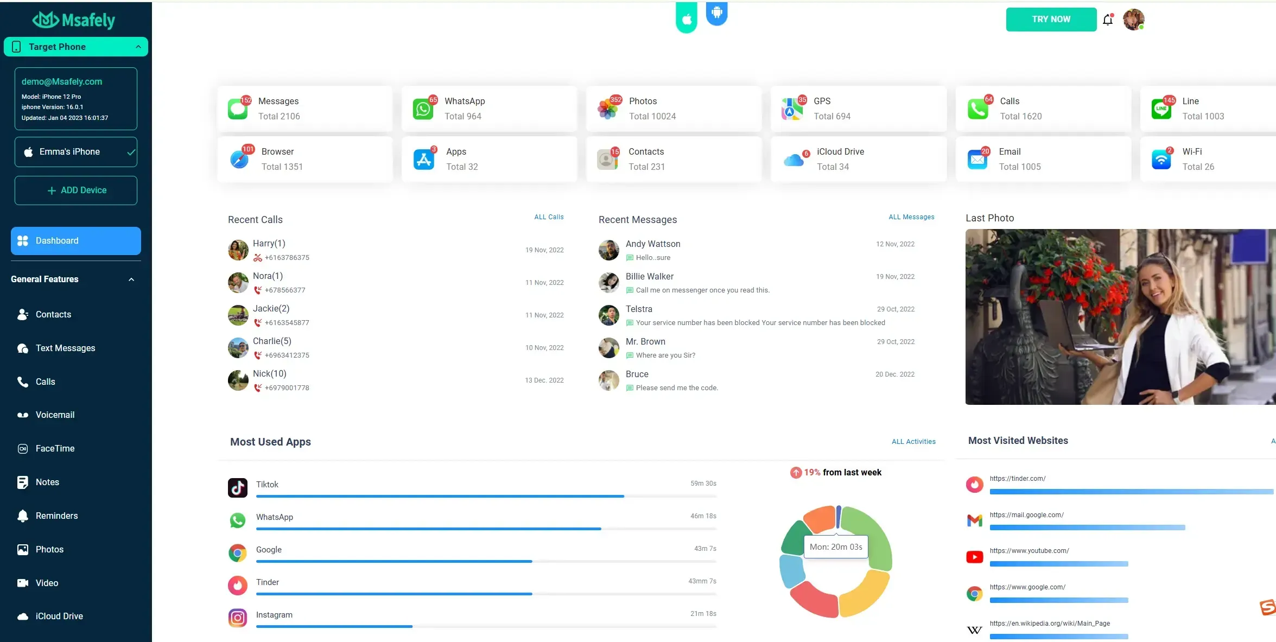Open the ALL Activities link
1276x642 pixels.
point(913,442)
